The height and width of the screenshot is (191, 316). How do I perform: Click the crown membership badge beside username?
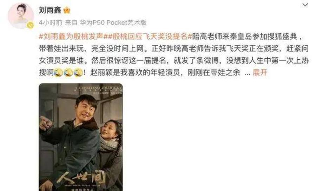[67, 10]
